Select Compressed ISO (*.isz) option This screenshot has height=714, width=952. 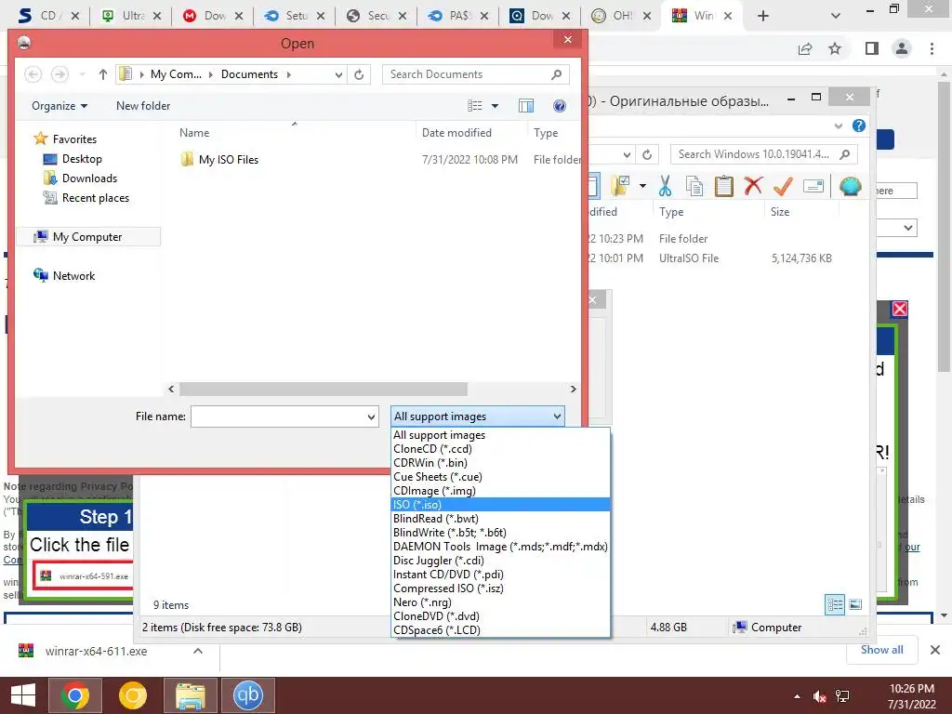pos(500,588)
